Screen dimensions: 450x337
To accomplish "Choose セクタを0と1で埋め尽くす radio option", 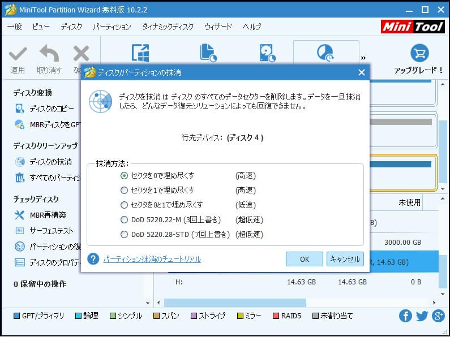I will (124, 205).
